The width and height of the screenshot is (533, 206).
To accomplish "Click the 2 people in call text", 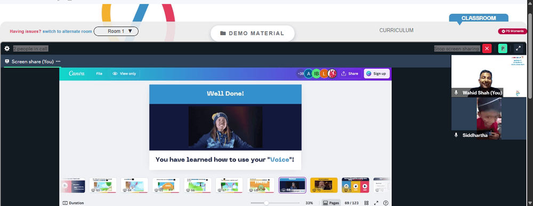I will coord(30,48).
